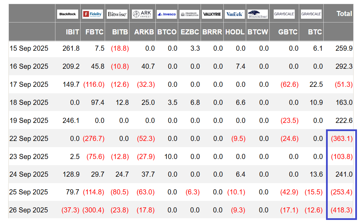Select the HODL ticker column header

point(235,32)
